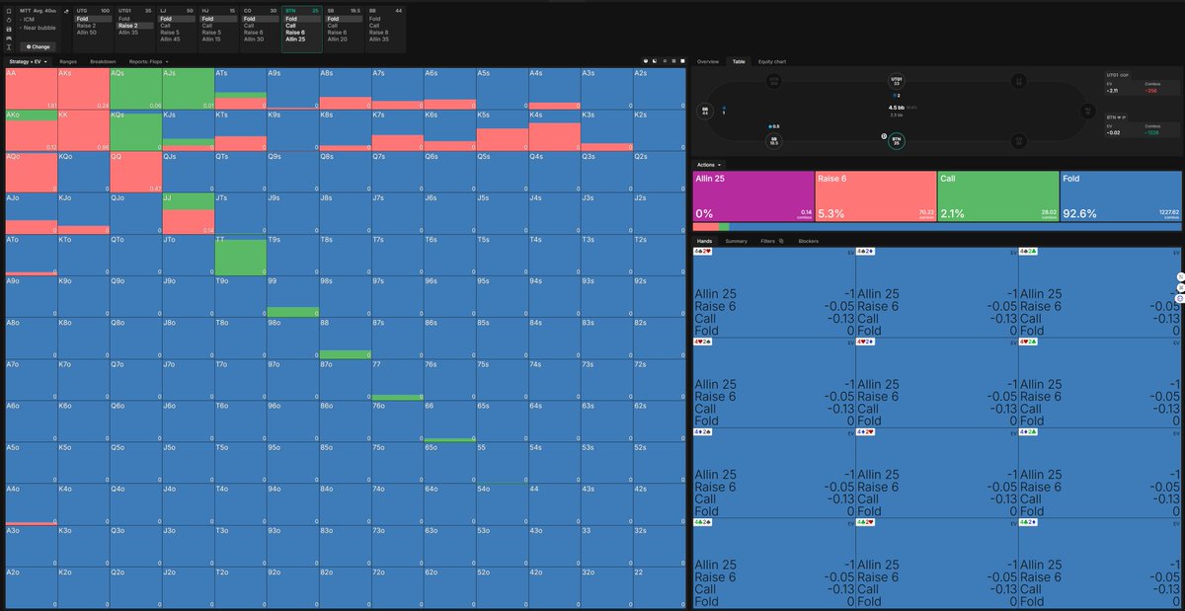Viewport: 1185px width, 611px height.
Task: Click the UTG1 seat on the table
Action: coord(897,81)
